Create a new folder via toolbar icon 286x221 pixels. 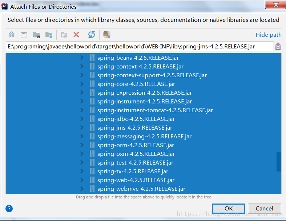pyautogui.click(x=64, y=35)
